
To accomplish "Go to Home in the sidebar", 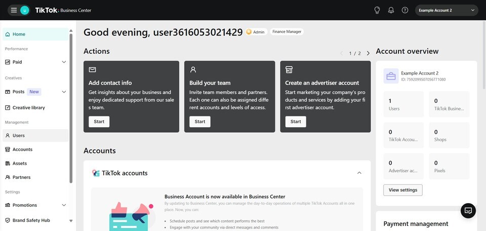I will tap(35, 34).
